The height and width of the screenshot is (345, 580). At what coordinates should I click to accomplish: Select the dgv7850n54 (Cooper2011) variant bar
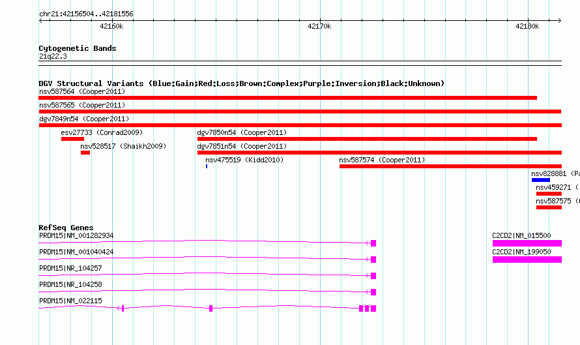point(367,139)
